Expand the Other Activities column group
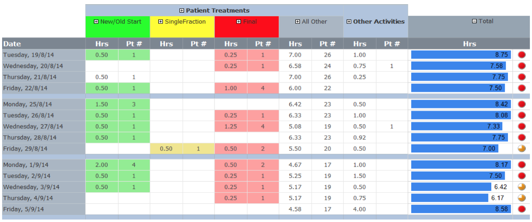The width and height of the screenshot is (532, 222). pos(349,22)
